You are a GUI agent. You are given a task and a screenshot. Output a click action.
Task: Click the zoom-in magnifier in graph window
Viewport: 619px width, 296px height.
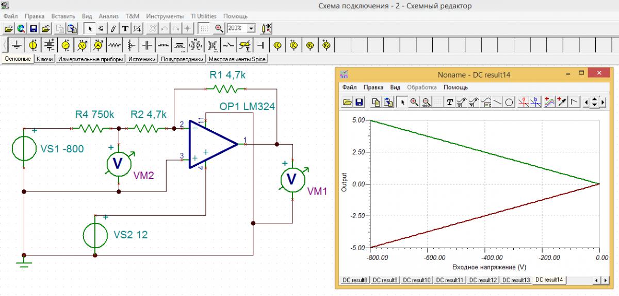414,102
